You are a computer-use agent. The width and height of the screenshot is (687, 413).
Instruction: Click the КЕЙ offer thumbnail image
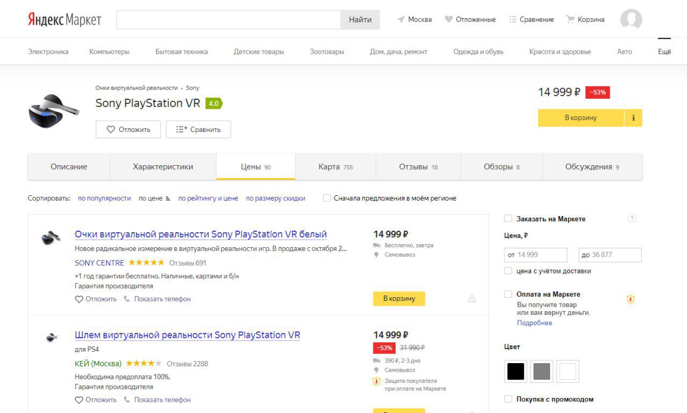pyautogui.click(x=52, y=337)
